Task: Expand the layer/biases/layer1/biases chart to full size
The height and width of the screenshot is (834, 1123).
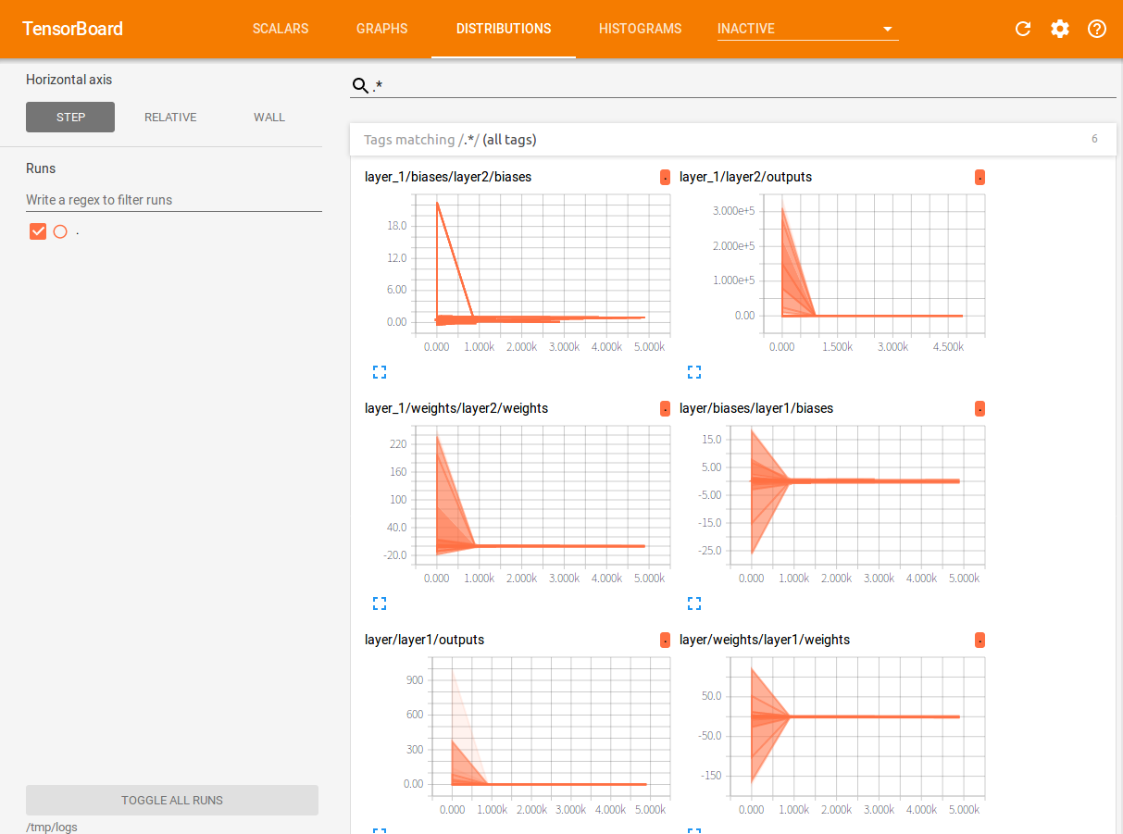Action: point(694,604)
